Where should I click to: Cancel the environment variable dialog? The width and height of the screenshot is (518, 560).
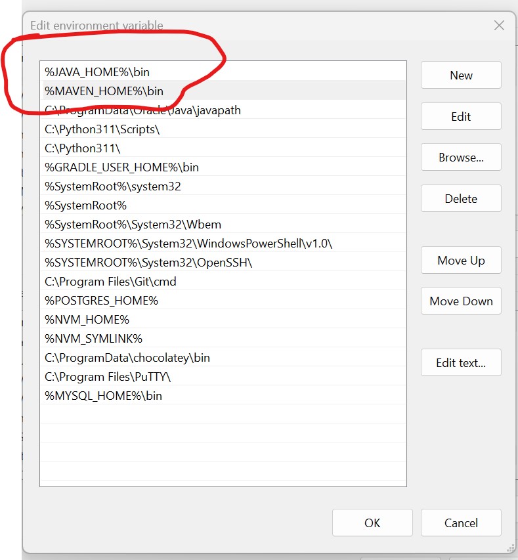click(461, 523)
